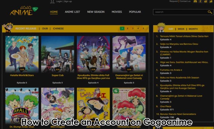Open the Contact us link
The image size is (214, 129).
coord(185,1)
